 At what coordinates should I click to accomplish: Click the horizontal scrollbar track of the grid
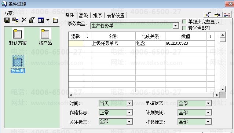click(143, 95)
